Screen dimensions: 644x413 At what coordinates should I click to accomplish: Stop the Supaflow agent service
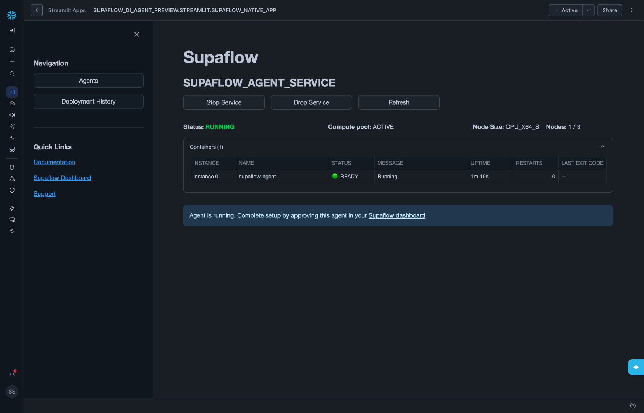[x=223, y=102]
